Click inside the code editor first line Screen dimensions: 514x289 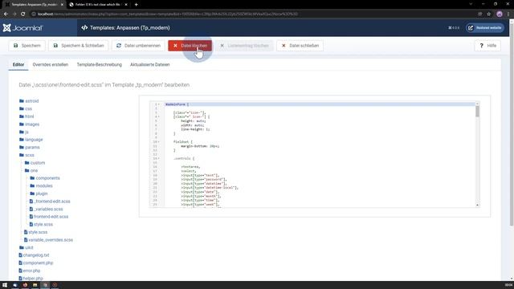pyautogui.click(x=320, y=104)
